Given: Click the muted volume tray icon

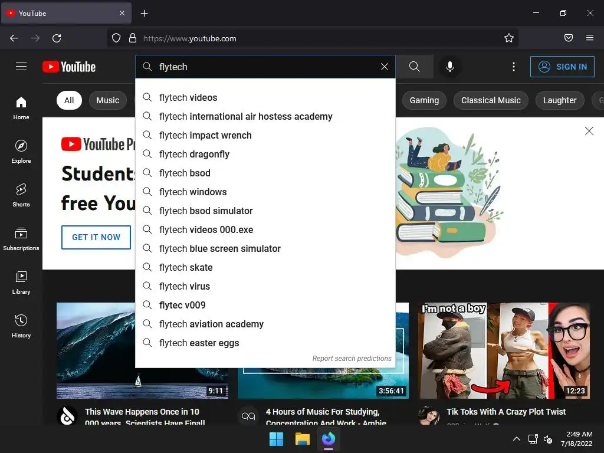Looking at the screenshot, I should pyautogui.click(x=548, y=439).
